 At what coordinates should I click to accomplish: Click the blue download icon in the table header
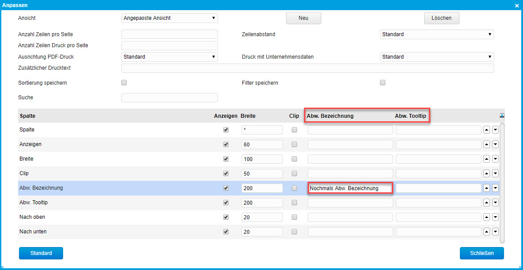click(502, 116)
